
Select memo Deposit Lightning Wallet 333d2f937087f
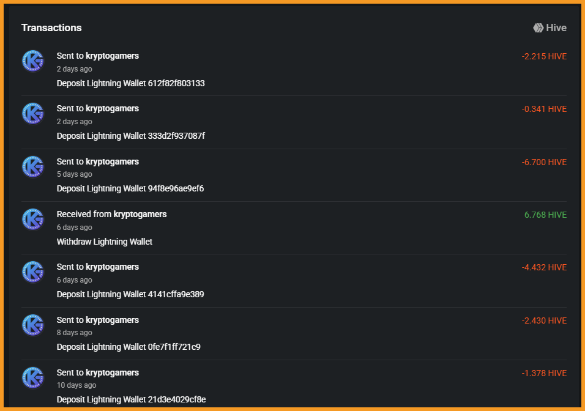[x=130, y=136]
